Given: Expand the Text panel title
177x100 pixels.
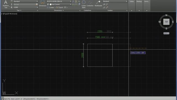Looking at the screenshot, I should [x=19, y=11].
